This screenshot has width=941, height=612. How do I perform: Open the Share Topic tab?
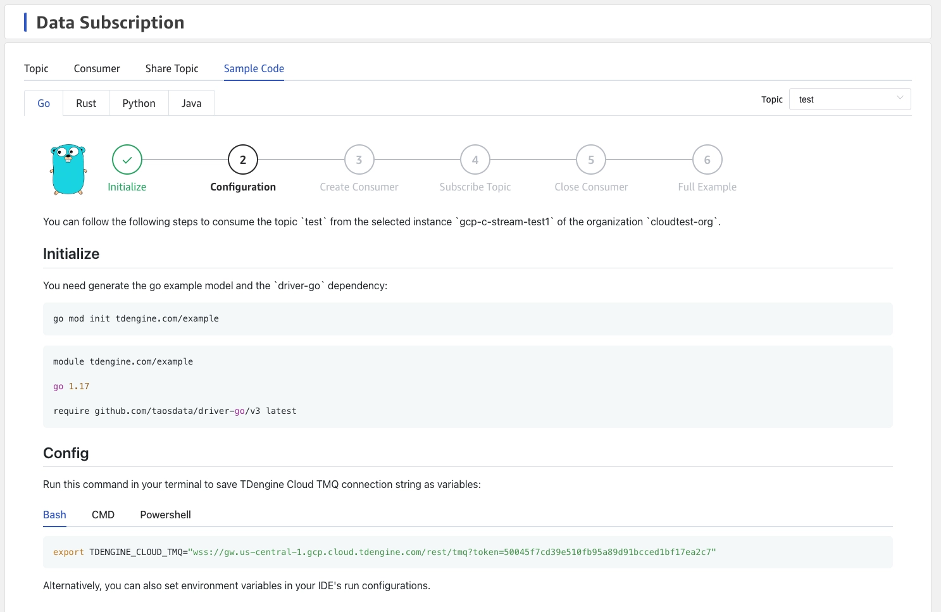pos(171,68)
